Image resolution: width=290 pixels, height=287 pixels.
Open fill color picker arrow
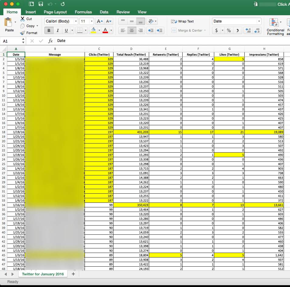coord(99,30)
